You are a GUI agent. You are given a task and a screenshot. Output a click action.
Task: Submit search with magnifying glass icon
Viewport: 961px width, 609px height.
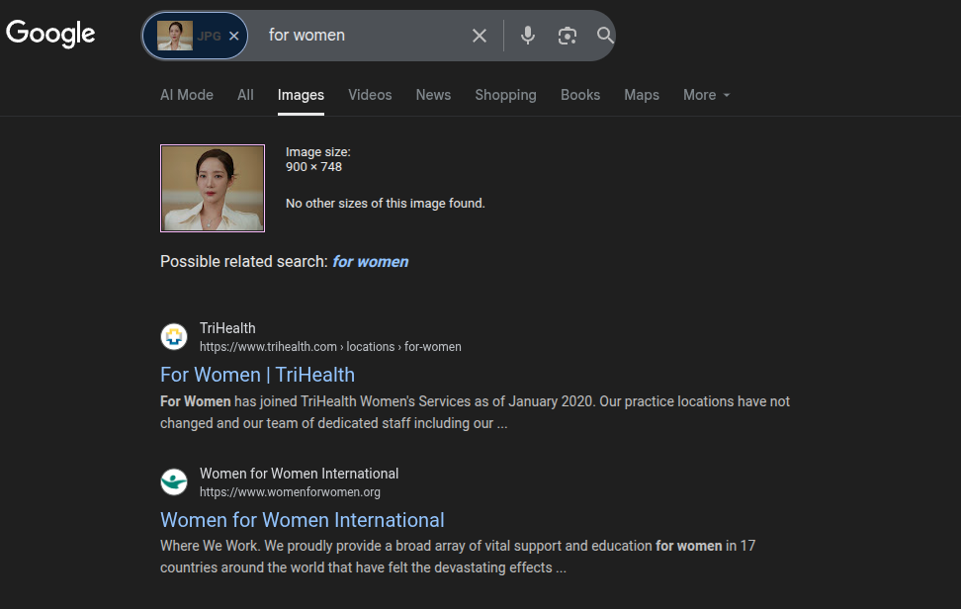click(605, 36)
